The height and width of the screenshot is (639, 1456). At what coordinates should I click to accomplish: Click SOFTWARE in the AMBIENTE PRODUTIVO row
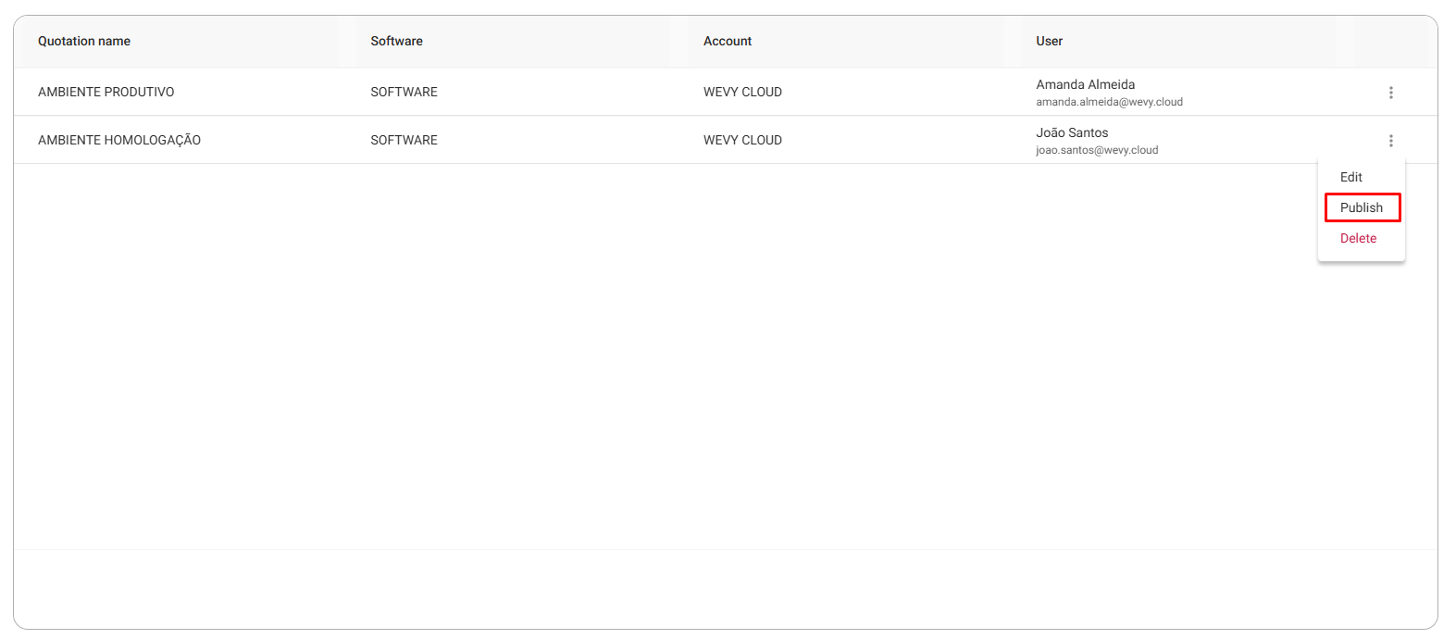point(404,92)
